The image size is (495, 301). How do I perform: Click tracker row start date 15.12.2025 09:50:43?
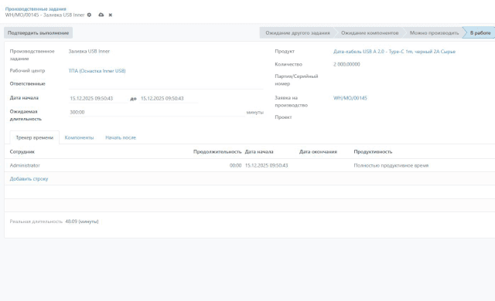point(266,165)
